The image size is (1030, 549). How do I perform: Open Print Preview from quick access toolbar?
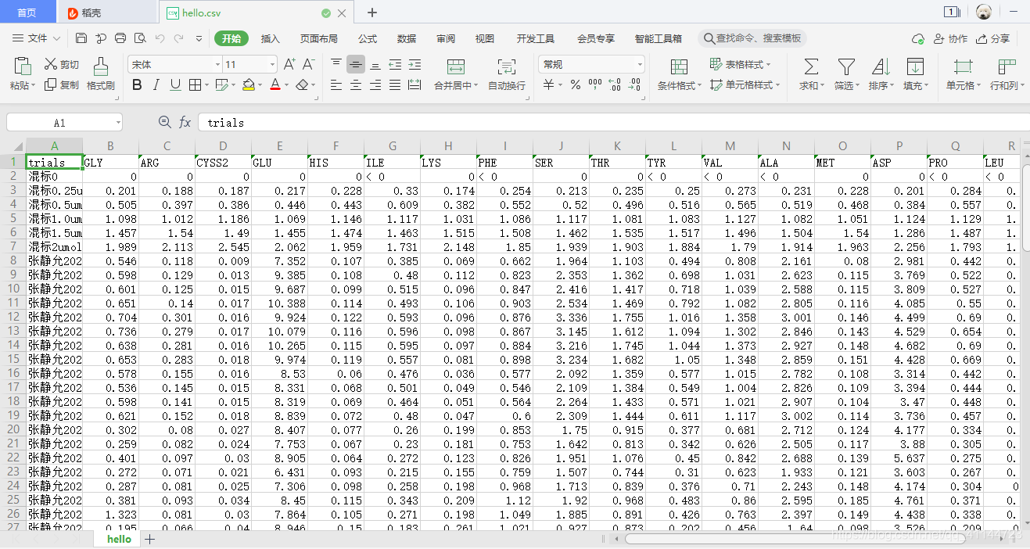click(x=140, y=38)
